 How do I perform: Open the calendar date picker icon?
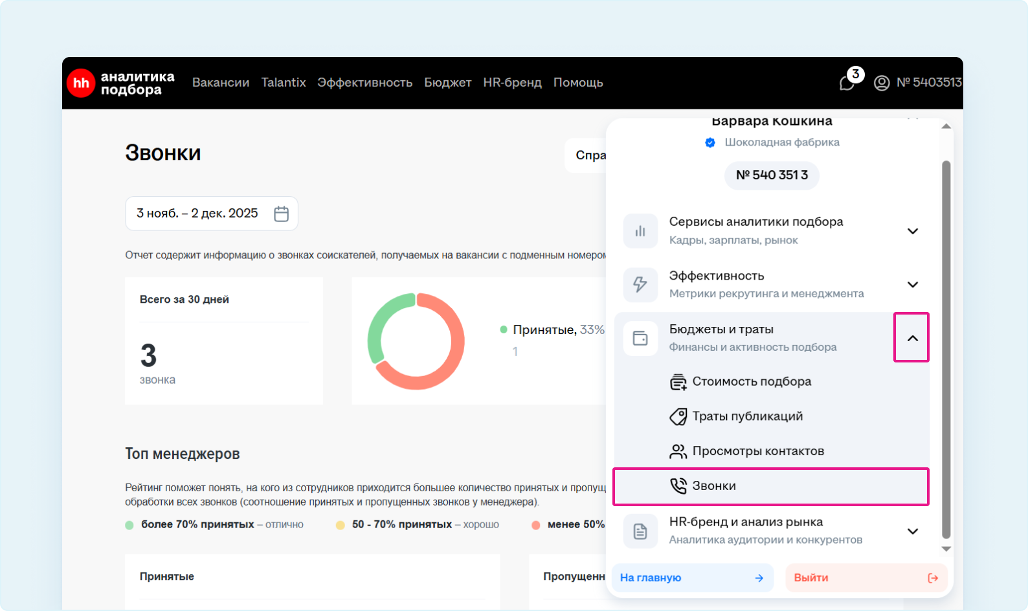[x=281, y=214]
